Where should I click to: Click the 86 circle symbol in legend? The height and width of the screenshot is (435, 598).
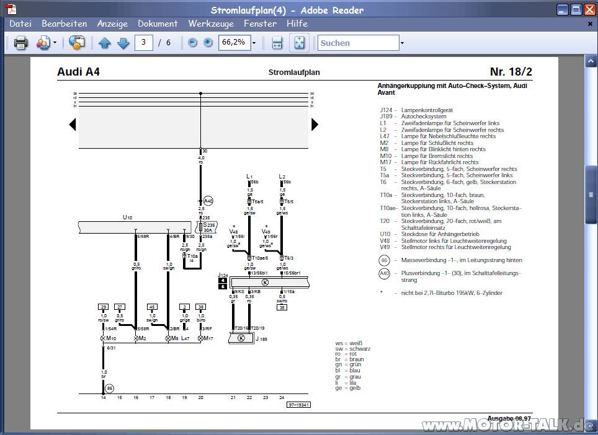(385, 260)
